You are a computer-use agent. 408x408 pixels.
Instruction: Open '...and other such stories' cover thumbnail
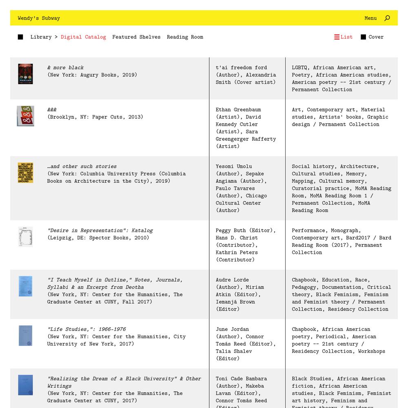coord(25,173)
